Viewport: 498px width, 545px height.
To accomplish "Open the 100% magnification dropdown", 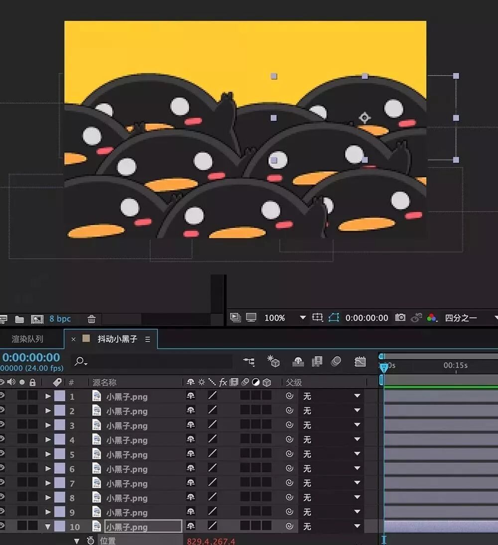I will [285, 318].
